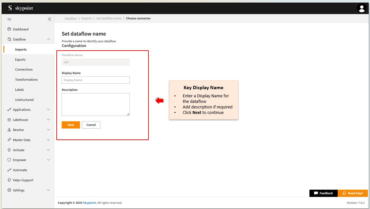Click the Automate workflow icon
Viewport: 370px width, 209px height.
(9, 170)
